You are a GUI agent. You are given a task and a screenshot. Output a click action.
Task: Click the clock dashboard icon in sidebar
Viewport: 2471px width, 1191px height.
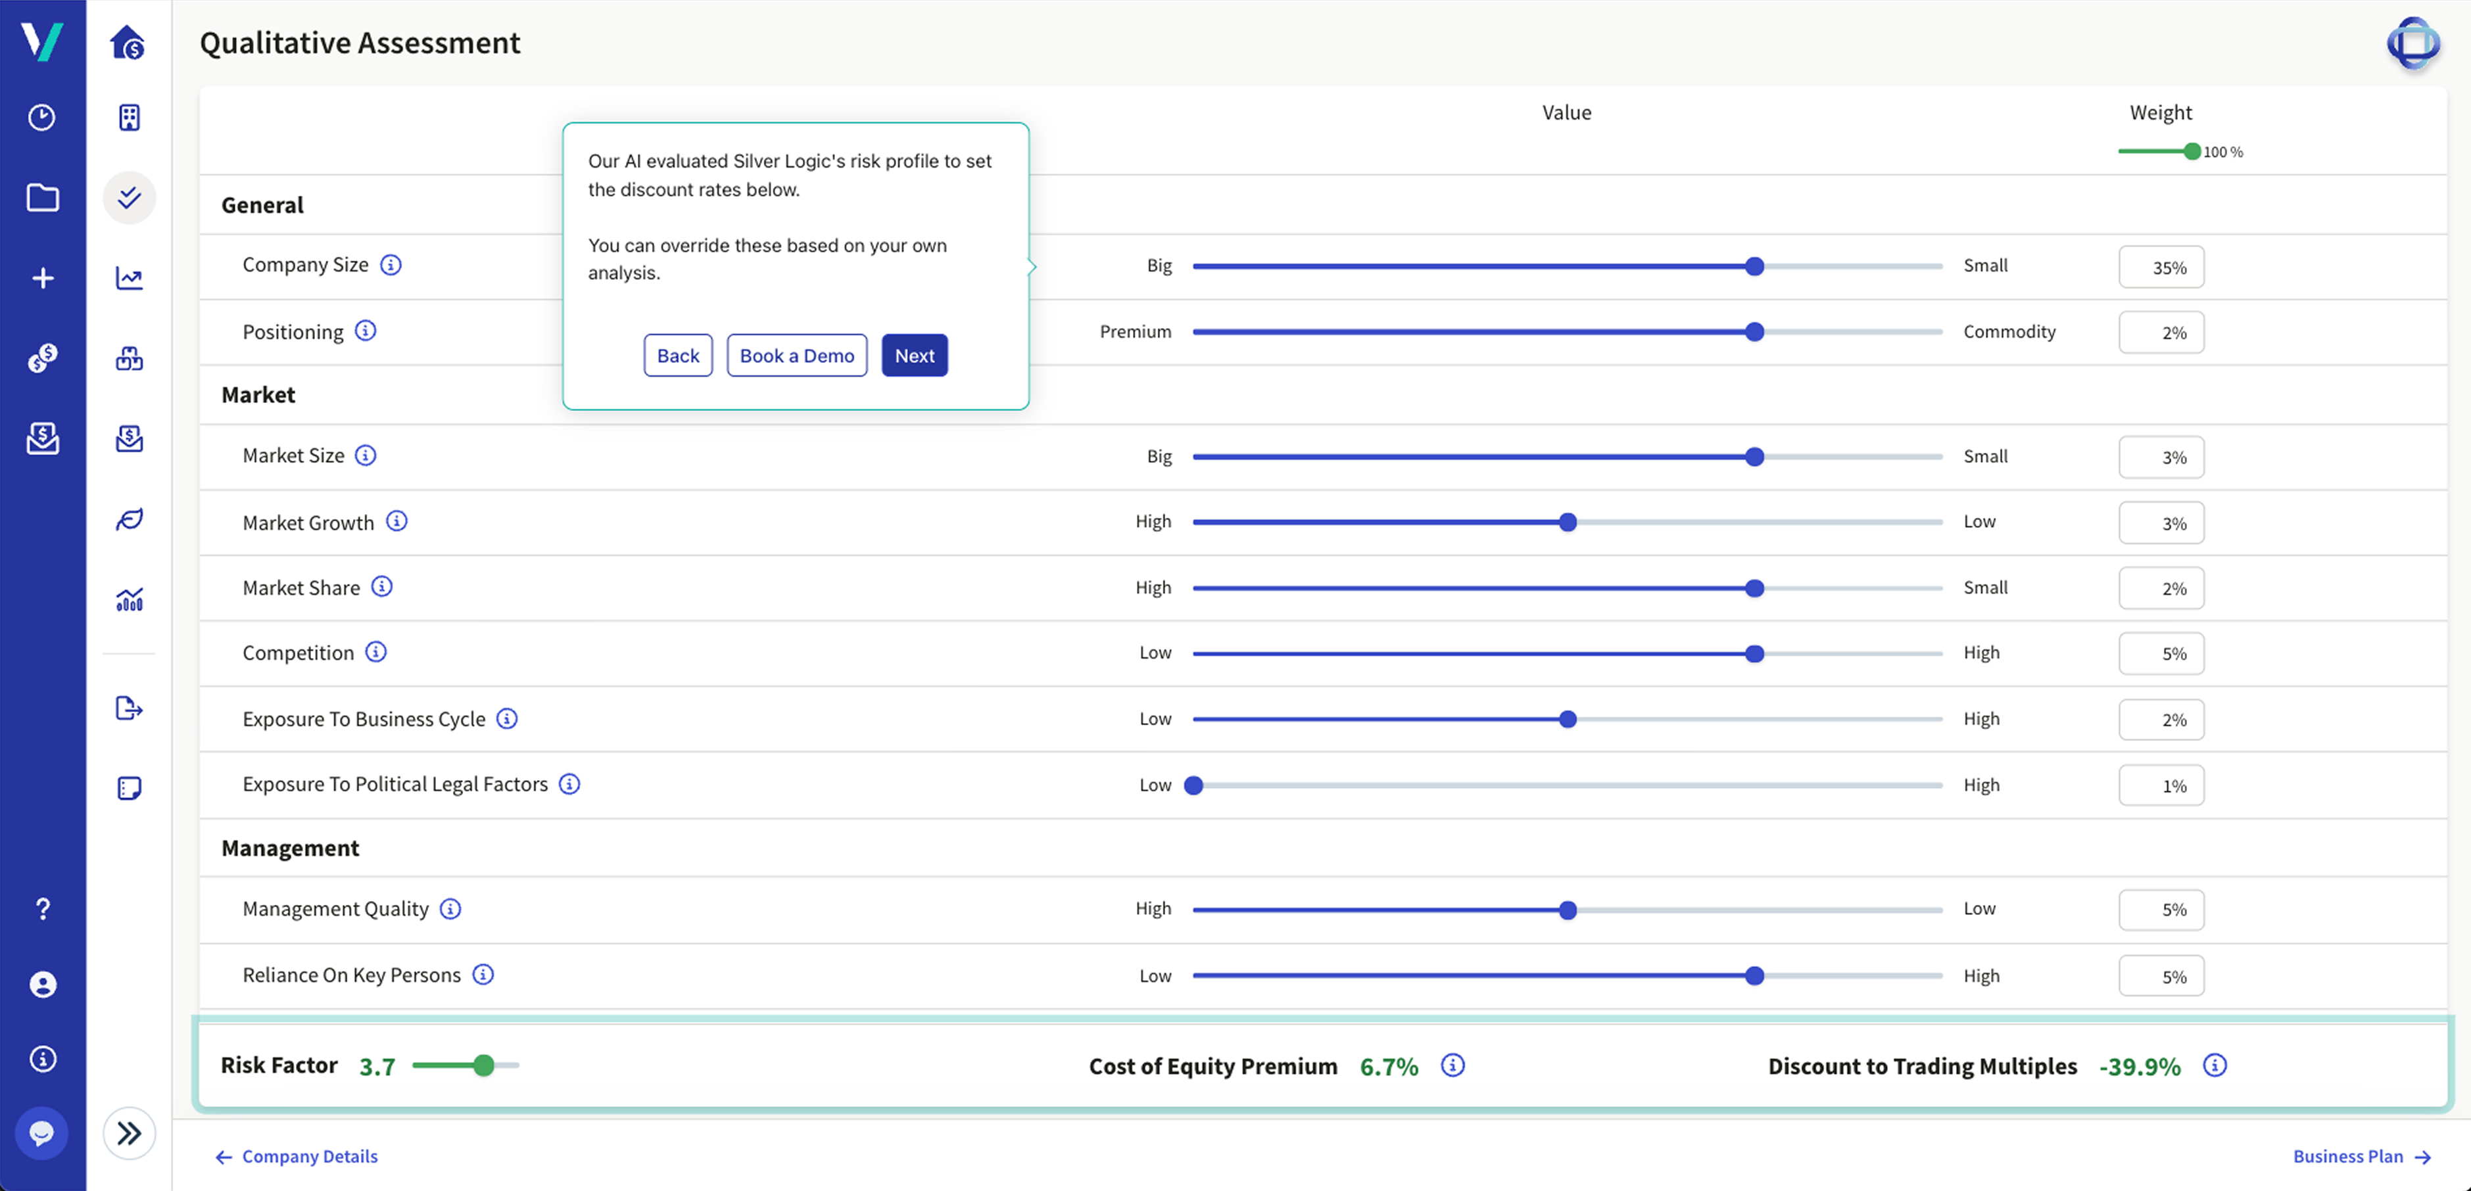(41, 117)
